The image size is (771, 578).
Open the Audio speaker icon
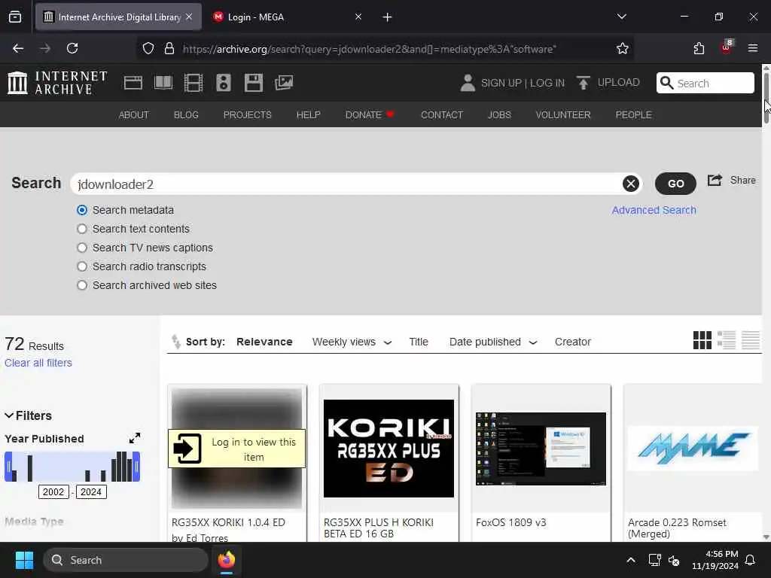223,83
